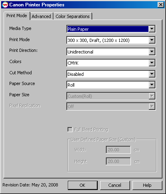Open the Colors dropdown arrow
The height and width of the screenshot is (194, 166).
coord(152,63)
